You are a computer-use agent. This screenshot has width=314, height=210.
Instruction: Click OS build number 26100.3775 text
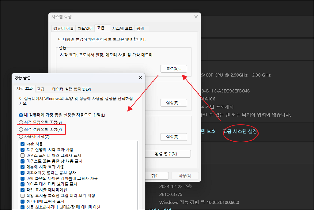[171, 194]
